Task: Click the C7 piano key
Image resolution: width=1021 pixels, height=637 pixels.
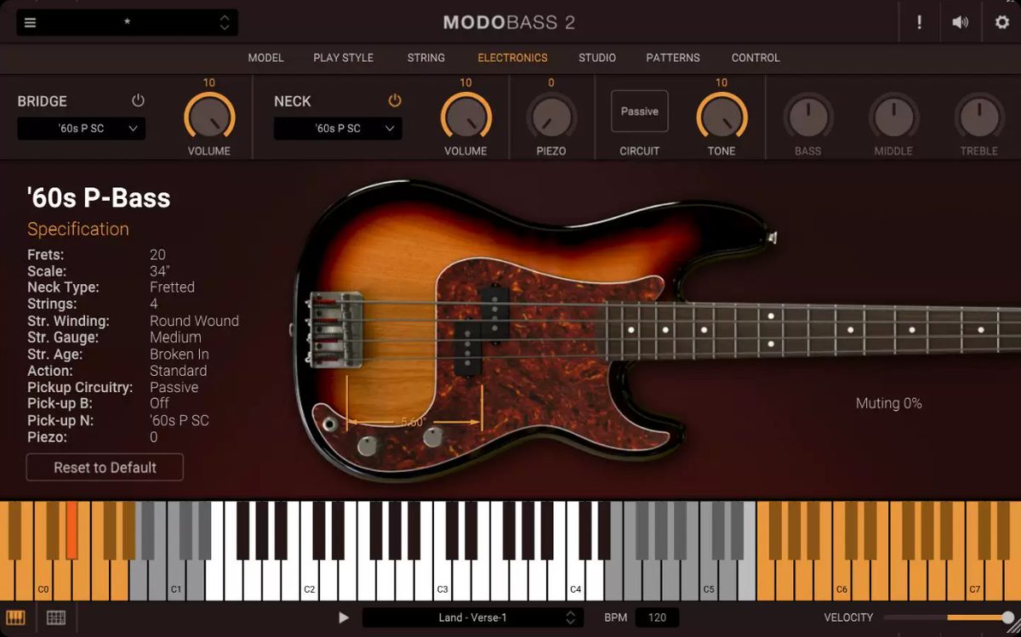Action: pyautogui.click(x=975, y=580)
